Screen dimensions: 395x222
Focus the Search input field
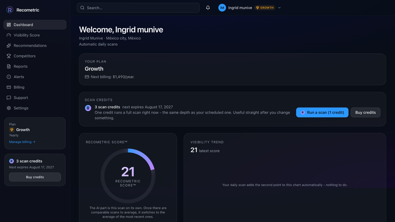click(138, 8)
